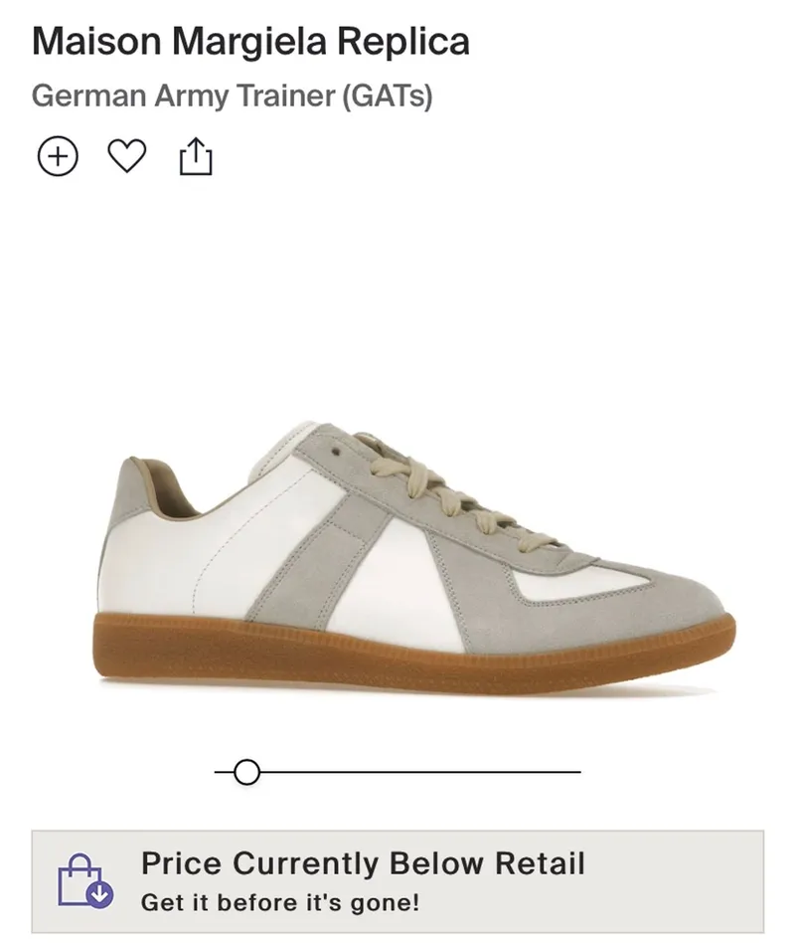
Task: Open the 'Maison Margiela Replica' brand page
Action: click(x=250, y=41)
